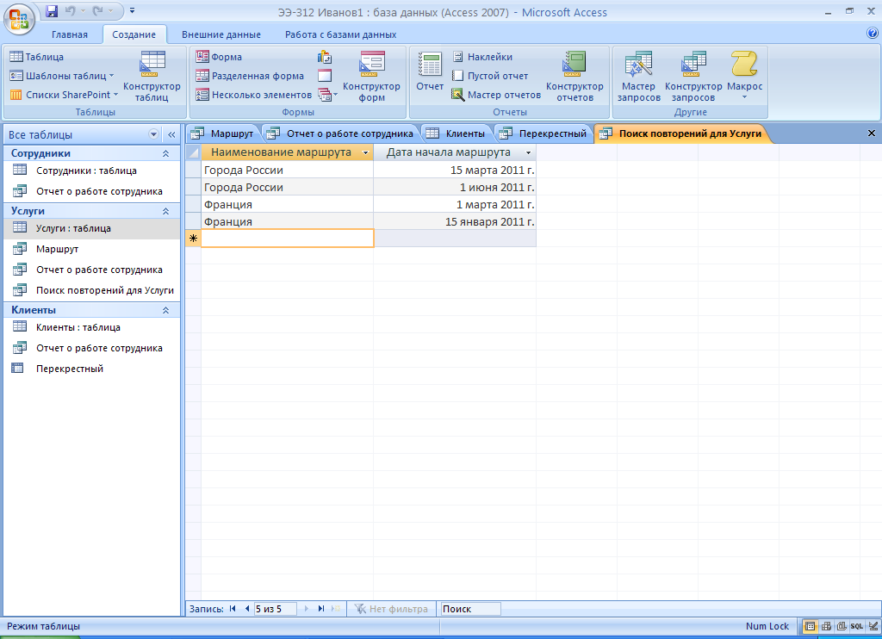Open Списки SharePoint dropdown
882x639 pixels.
coord(64,95)
